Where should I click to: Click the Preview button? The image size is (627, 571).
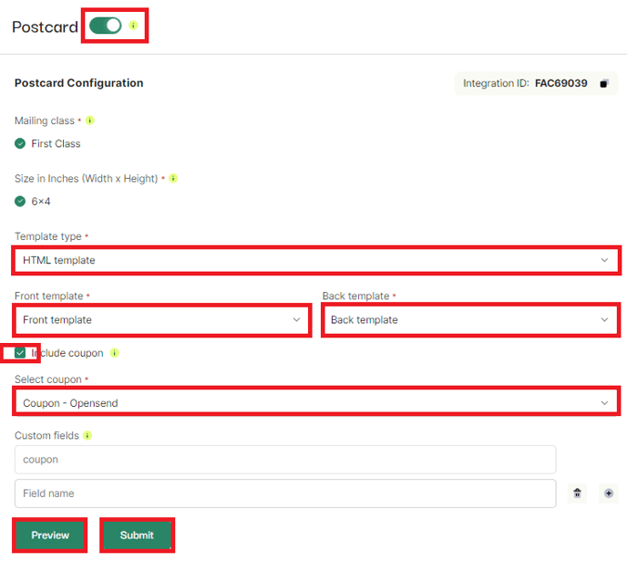pyautogui.click(x=50, y=535)
